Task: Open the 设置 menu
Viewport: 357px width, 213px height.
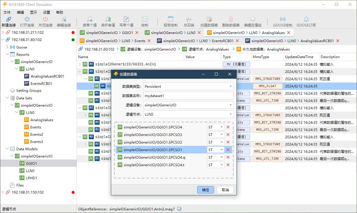Action: pos(47,12)
